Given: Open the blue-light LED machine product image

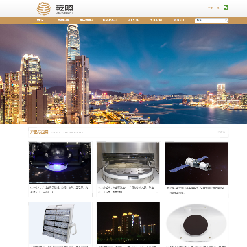Looking at the screenshot, I should click(60, 163).
